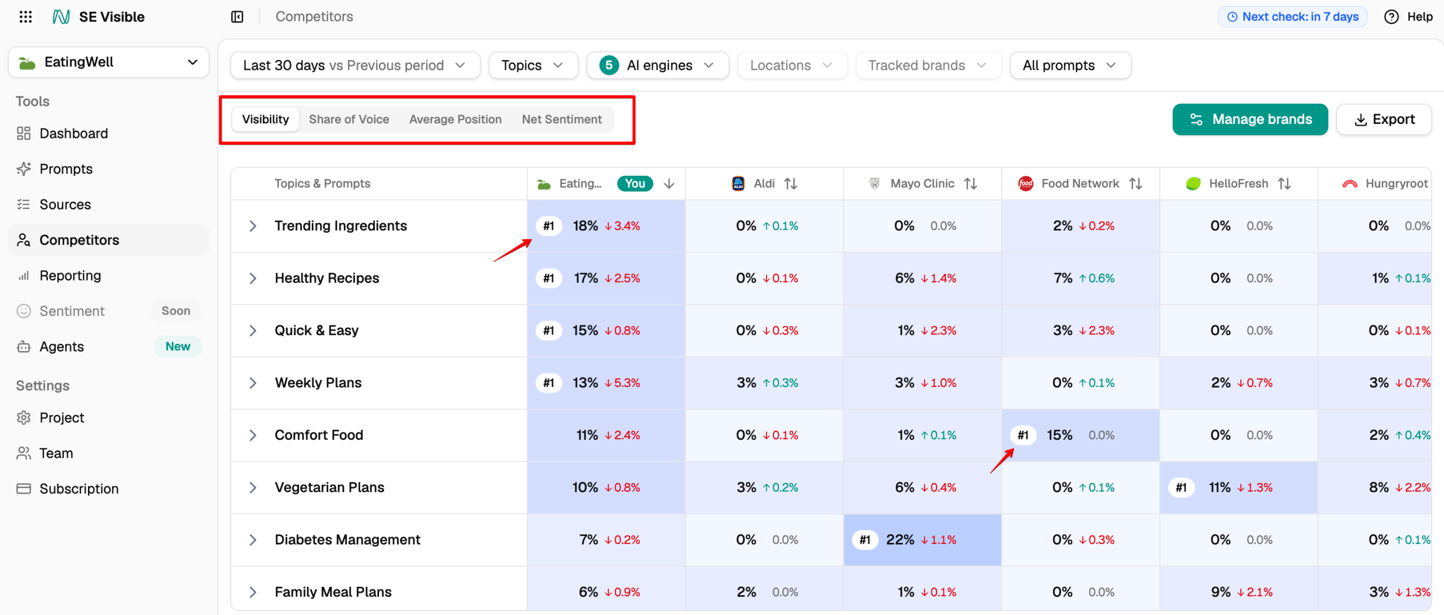Switch to the Share of Voice tab

pos(349,119)
